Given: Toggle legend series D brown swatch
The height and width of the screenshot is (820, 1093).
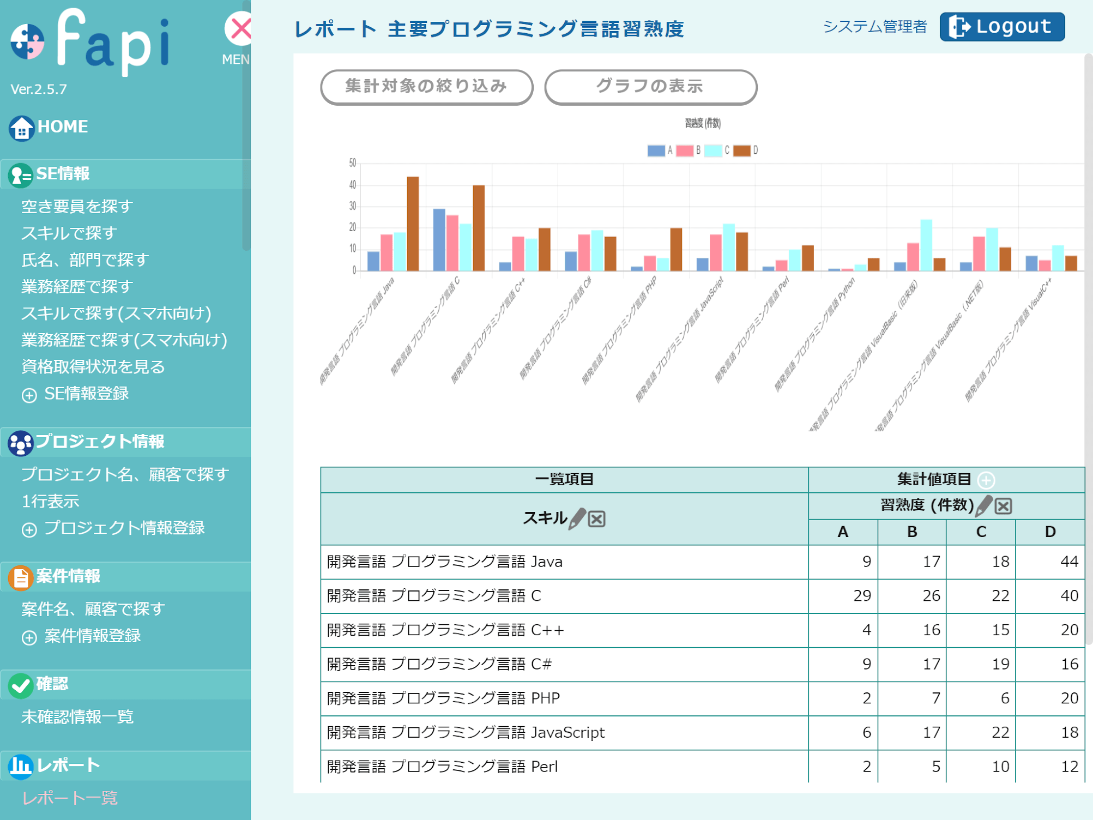Looking at the screenshot, I should click(x=741, y=151).
